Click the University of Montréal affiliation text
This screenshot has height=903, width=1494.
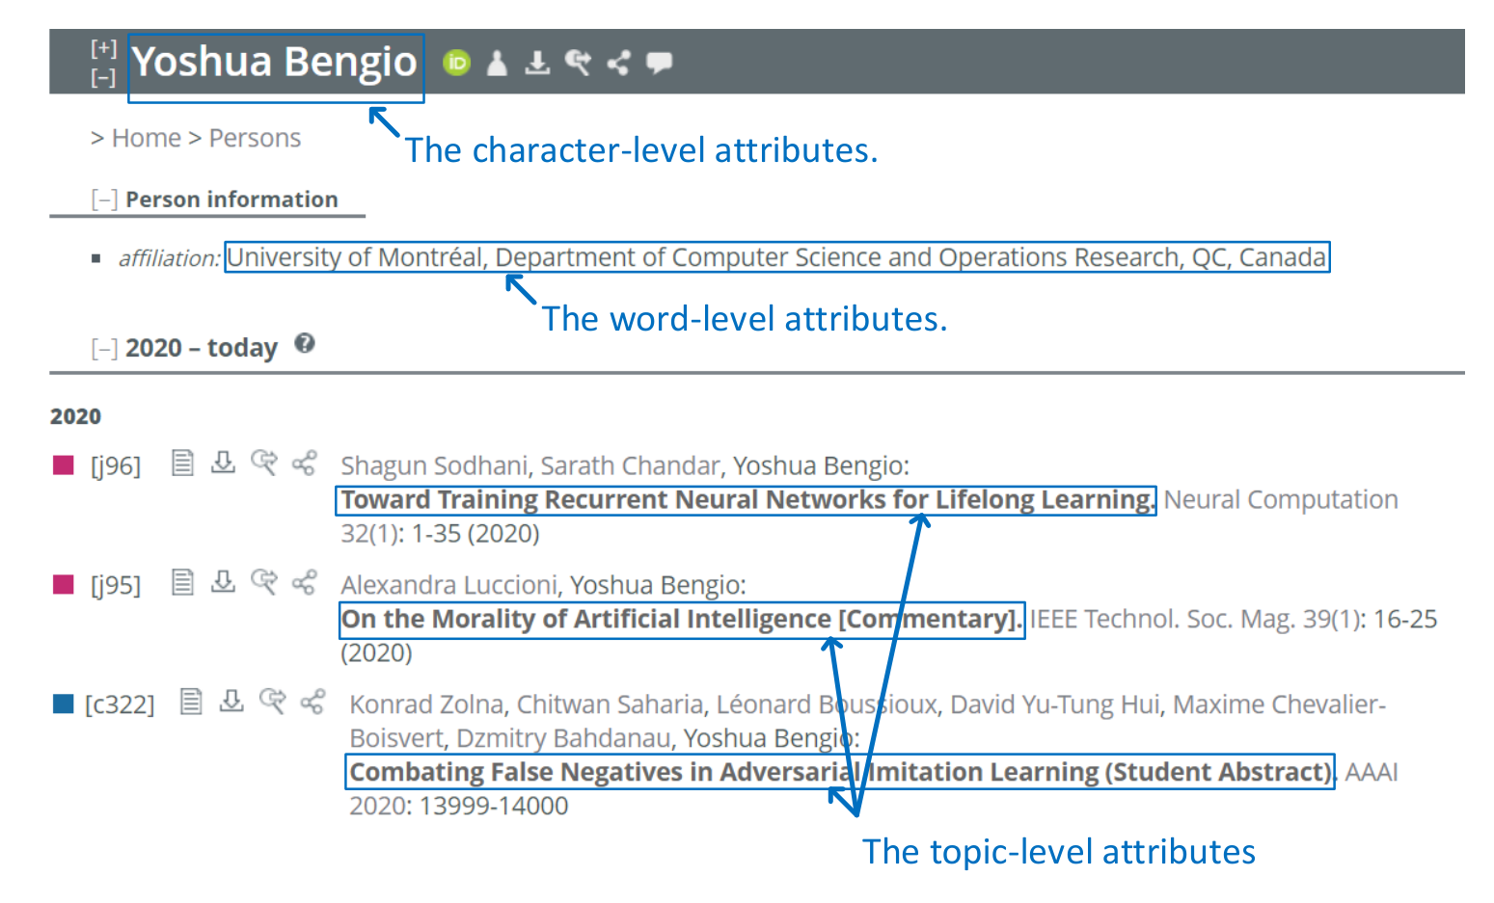click(x=776, y=258)
